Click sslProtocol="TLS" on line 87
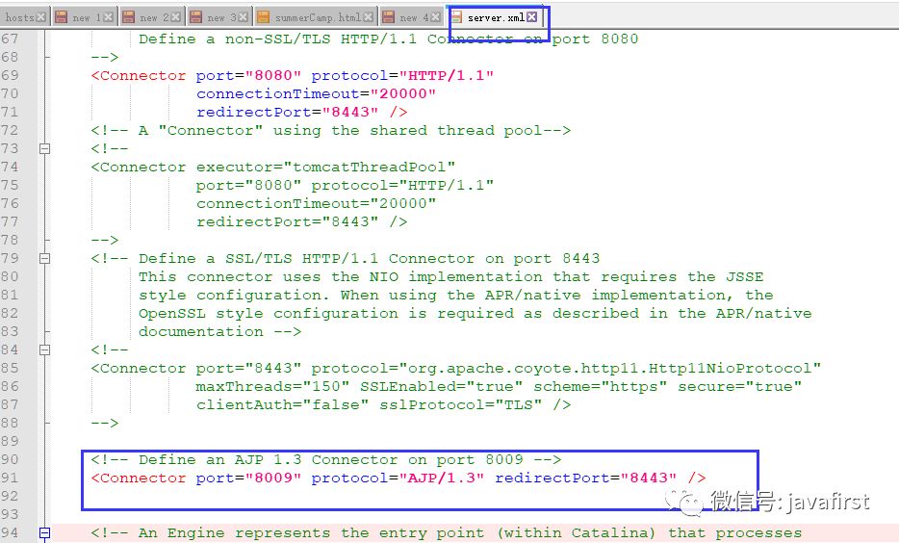The height and width of the screenshot is (543, 899). click(x=460, y=404)
